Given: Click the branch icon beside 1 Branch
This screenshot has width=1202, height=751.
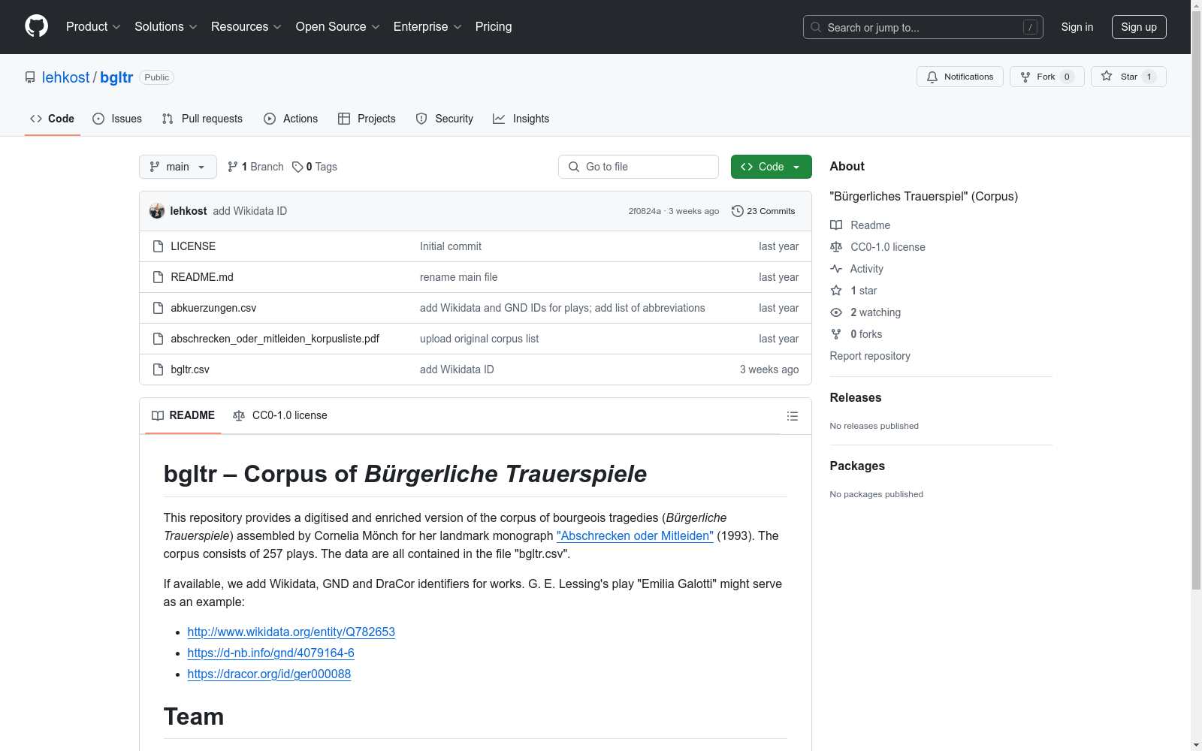Looking at the screenshot, I should pos(233,167).
